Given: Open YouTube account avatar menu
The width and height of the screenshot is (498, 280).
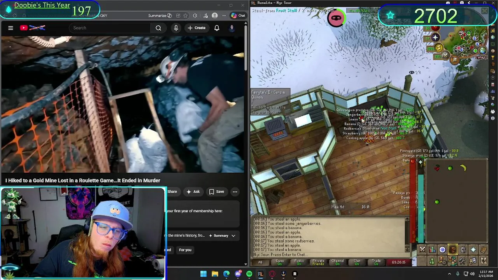Looking at the screenshot, I should point(232,28).
